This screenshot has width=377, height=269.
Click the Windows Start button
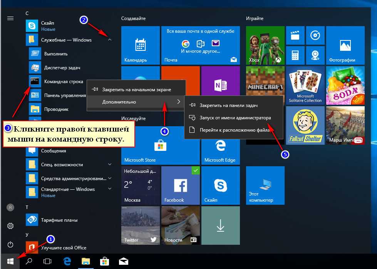click(10, 261)
